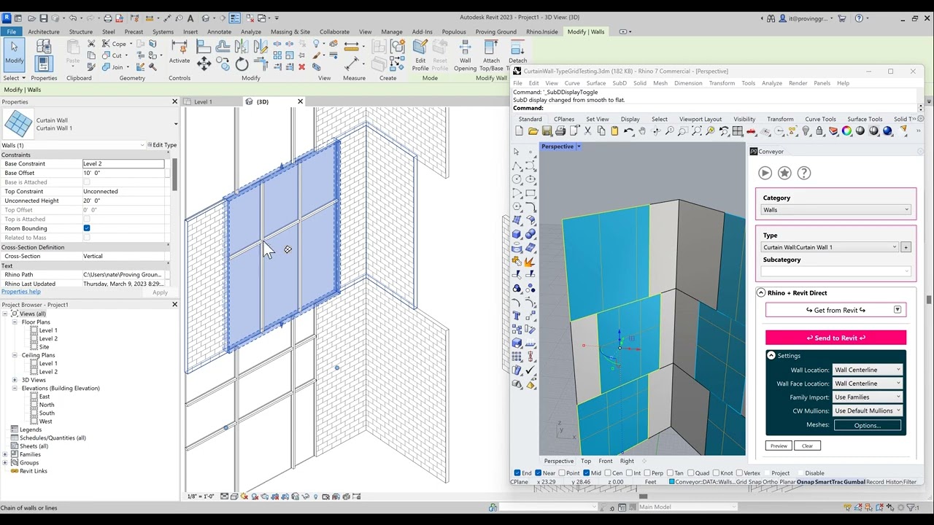Click the Rhino Undo arrow icon
Viewport: 934px width, 525px height.
click(x=628, y=131)
